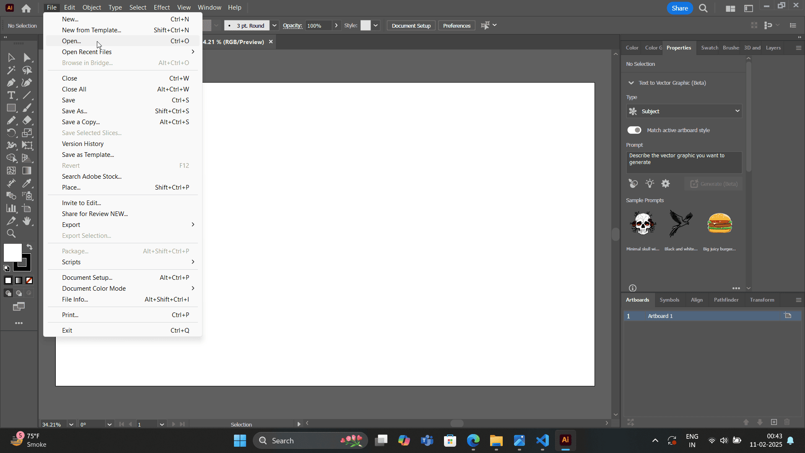The image size is (805, 453).
Task: Click the Style swatch in control bar
Action: (366, 26)
